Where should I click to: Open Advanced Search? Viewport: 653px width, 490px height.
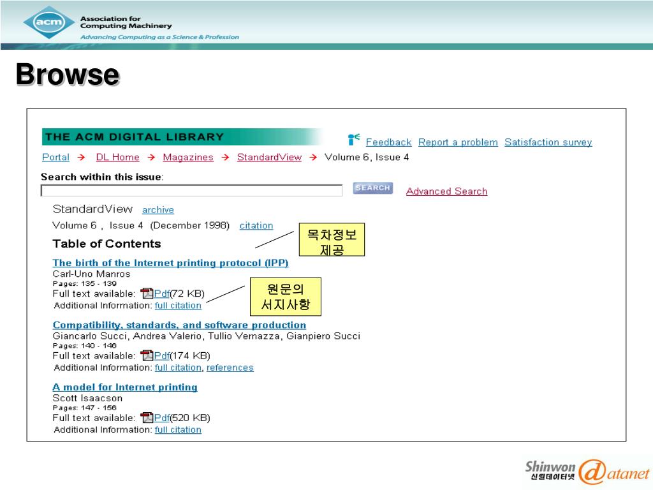point(446,191)
